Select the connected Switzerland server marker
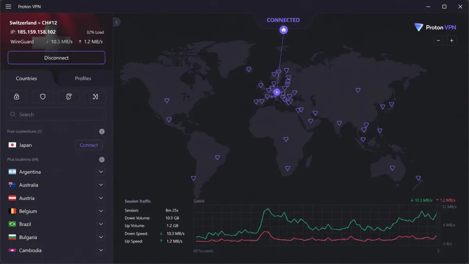This screenshot has height=264, width=469. pyautogui.click(x=277, y=92)
